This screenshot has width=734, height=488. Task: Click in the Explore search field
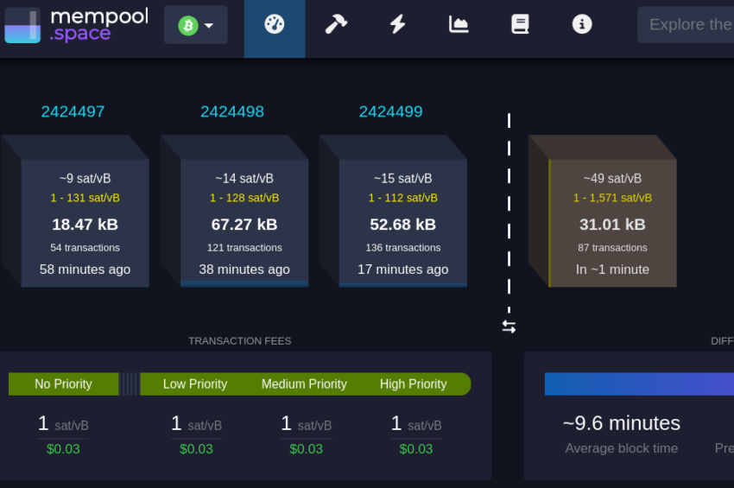687,25
